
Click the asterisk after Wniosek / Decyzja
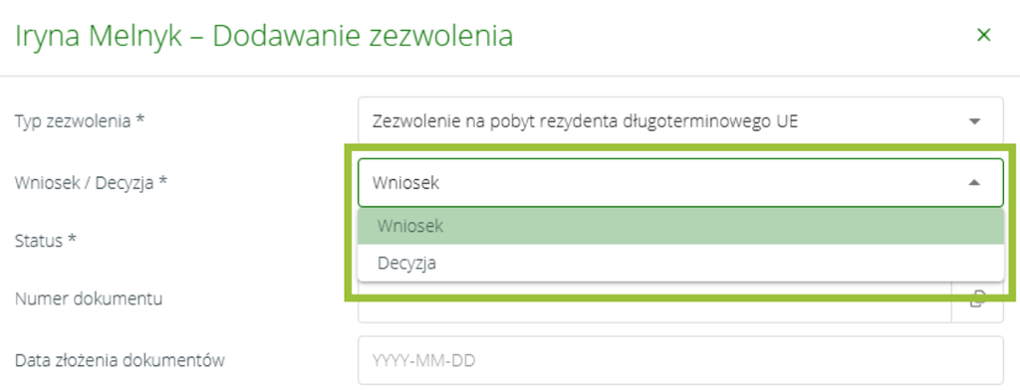pos(163,181)
